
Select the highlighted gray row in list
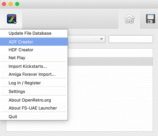[110, 62]
